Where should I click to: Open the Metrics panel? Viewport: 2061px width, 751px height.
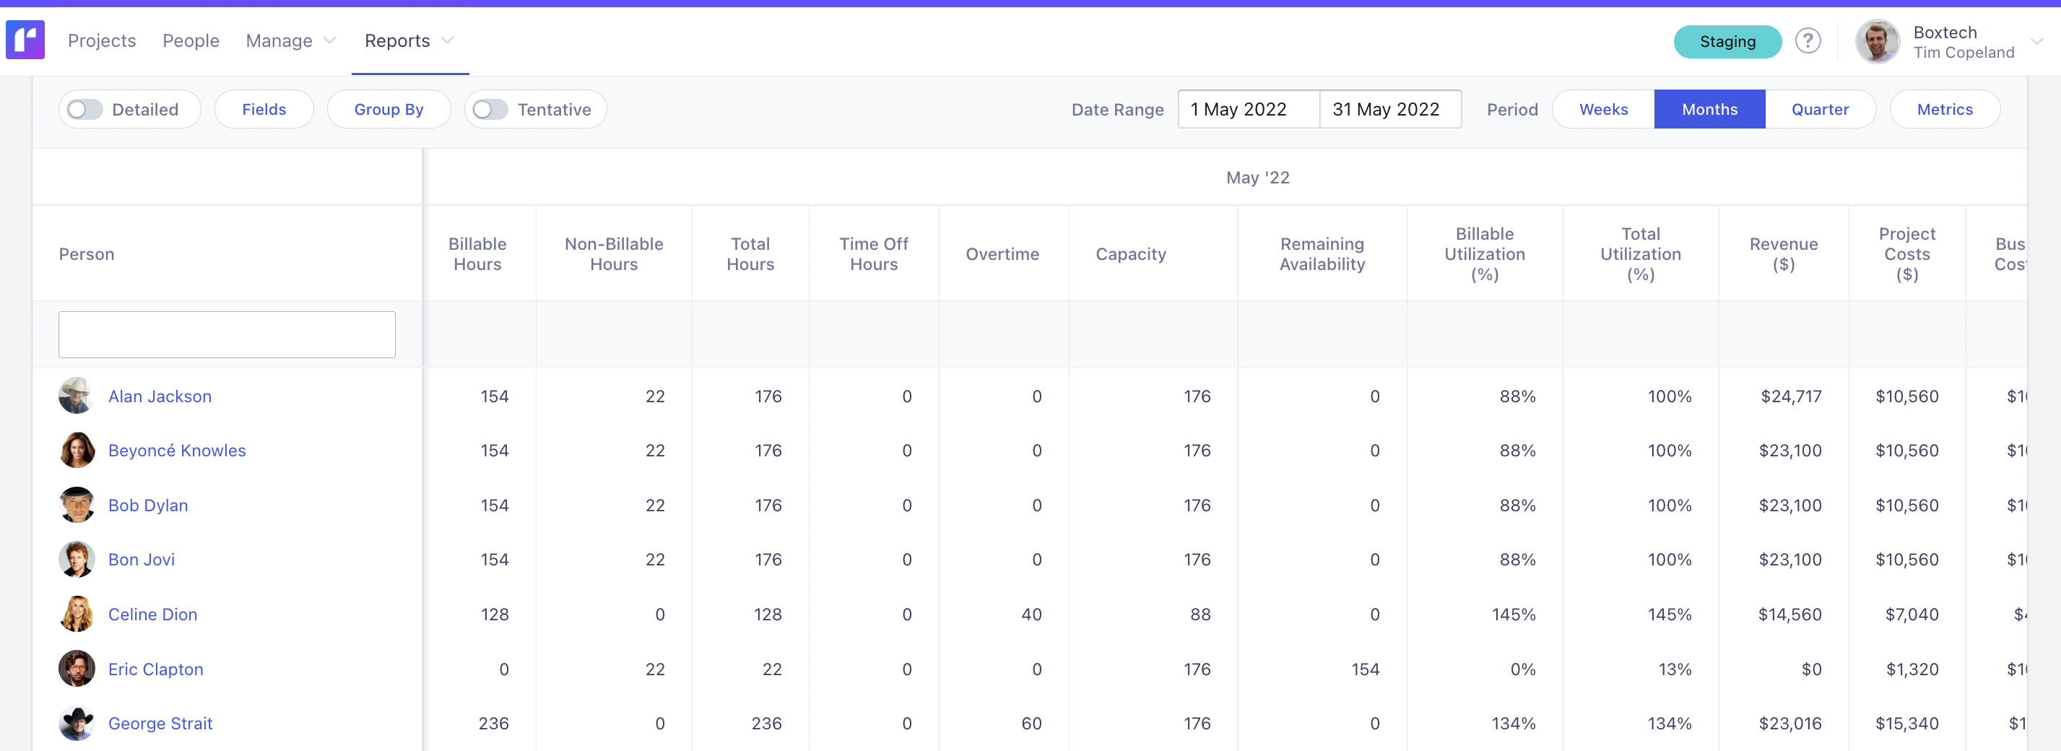[x=1945, y=109]
